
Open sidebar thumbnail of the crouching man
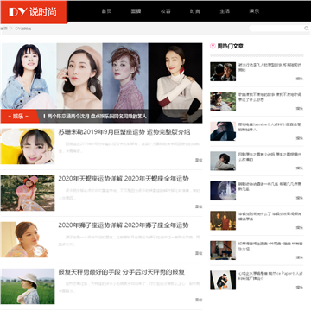click(223, 280)
